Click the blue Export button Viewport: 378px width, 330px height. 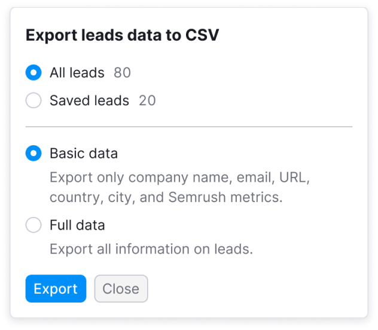56,289
